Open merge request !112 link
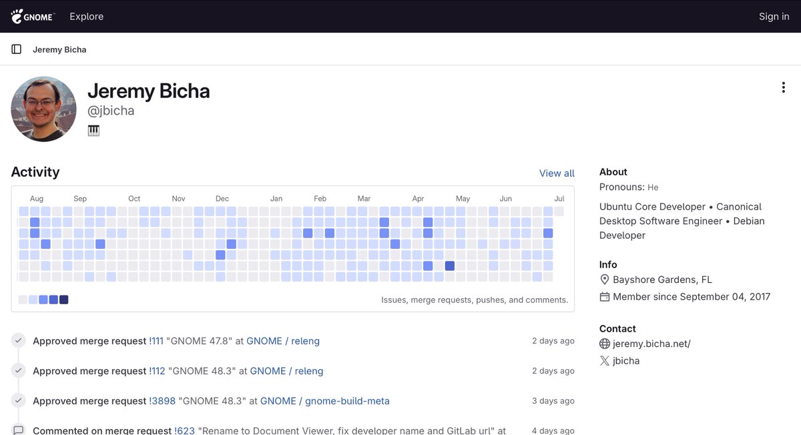 (x=157, y=371)
